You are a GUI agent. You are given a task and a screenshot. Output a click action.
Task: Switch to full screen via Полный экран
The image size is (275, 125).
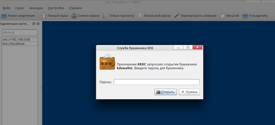pos(54,16)
